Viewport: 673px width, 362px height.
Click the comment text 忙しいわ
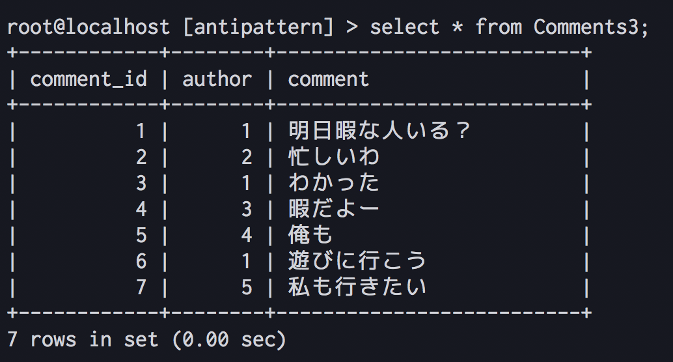click(334, 157)
